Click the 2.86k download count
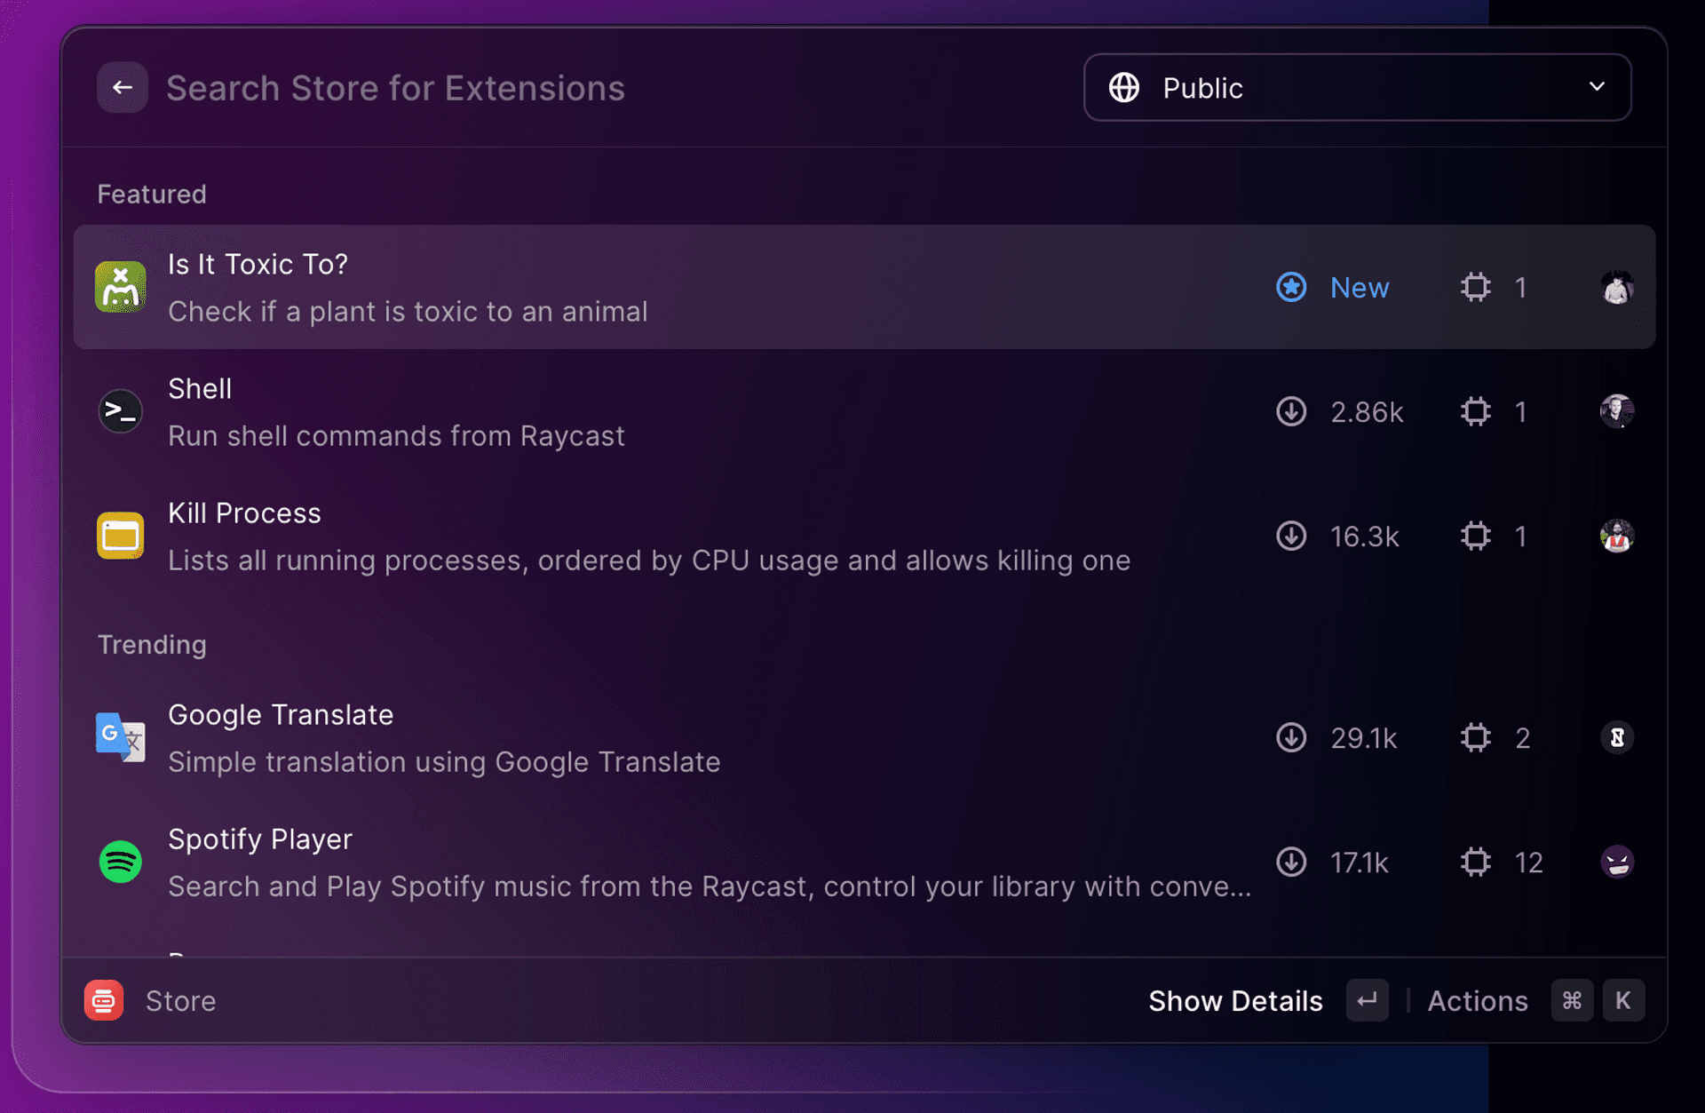The image size is (1705, 1113). click(1367, 412)
